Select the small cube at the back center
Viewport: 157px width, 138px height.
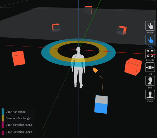coord(88,10)
